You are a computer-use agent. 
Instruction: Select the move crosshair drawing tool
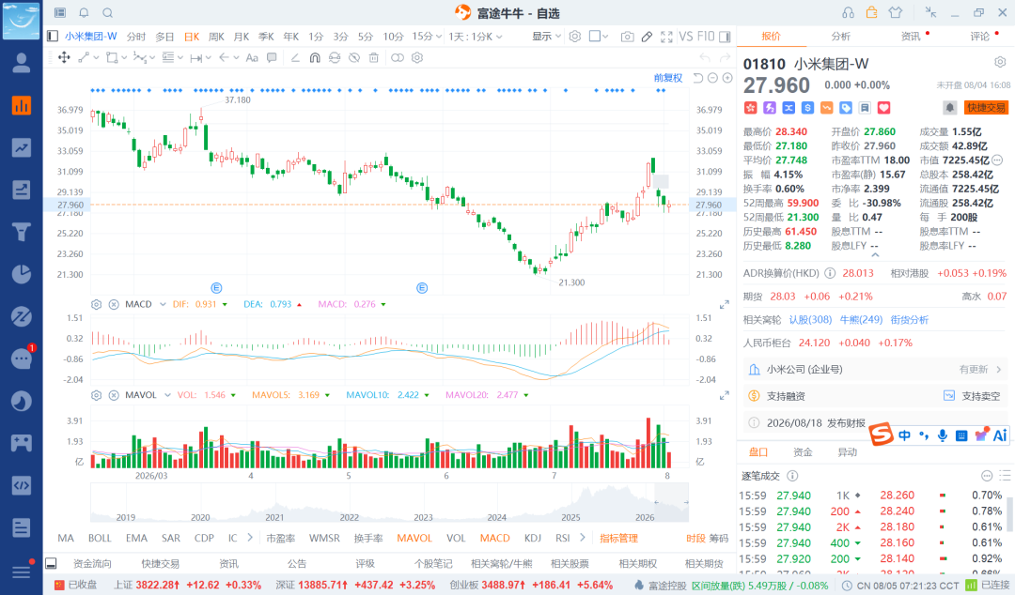click(64, 57)
